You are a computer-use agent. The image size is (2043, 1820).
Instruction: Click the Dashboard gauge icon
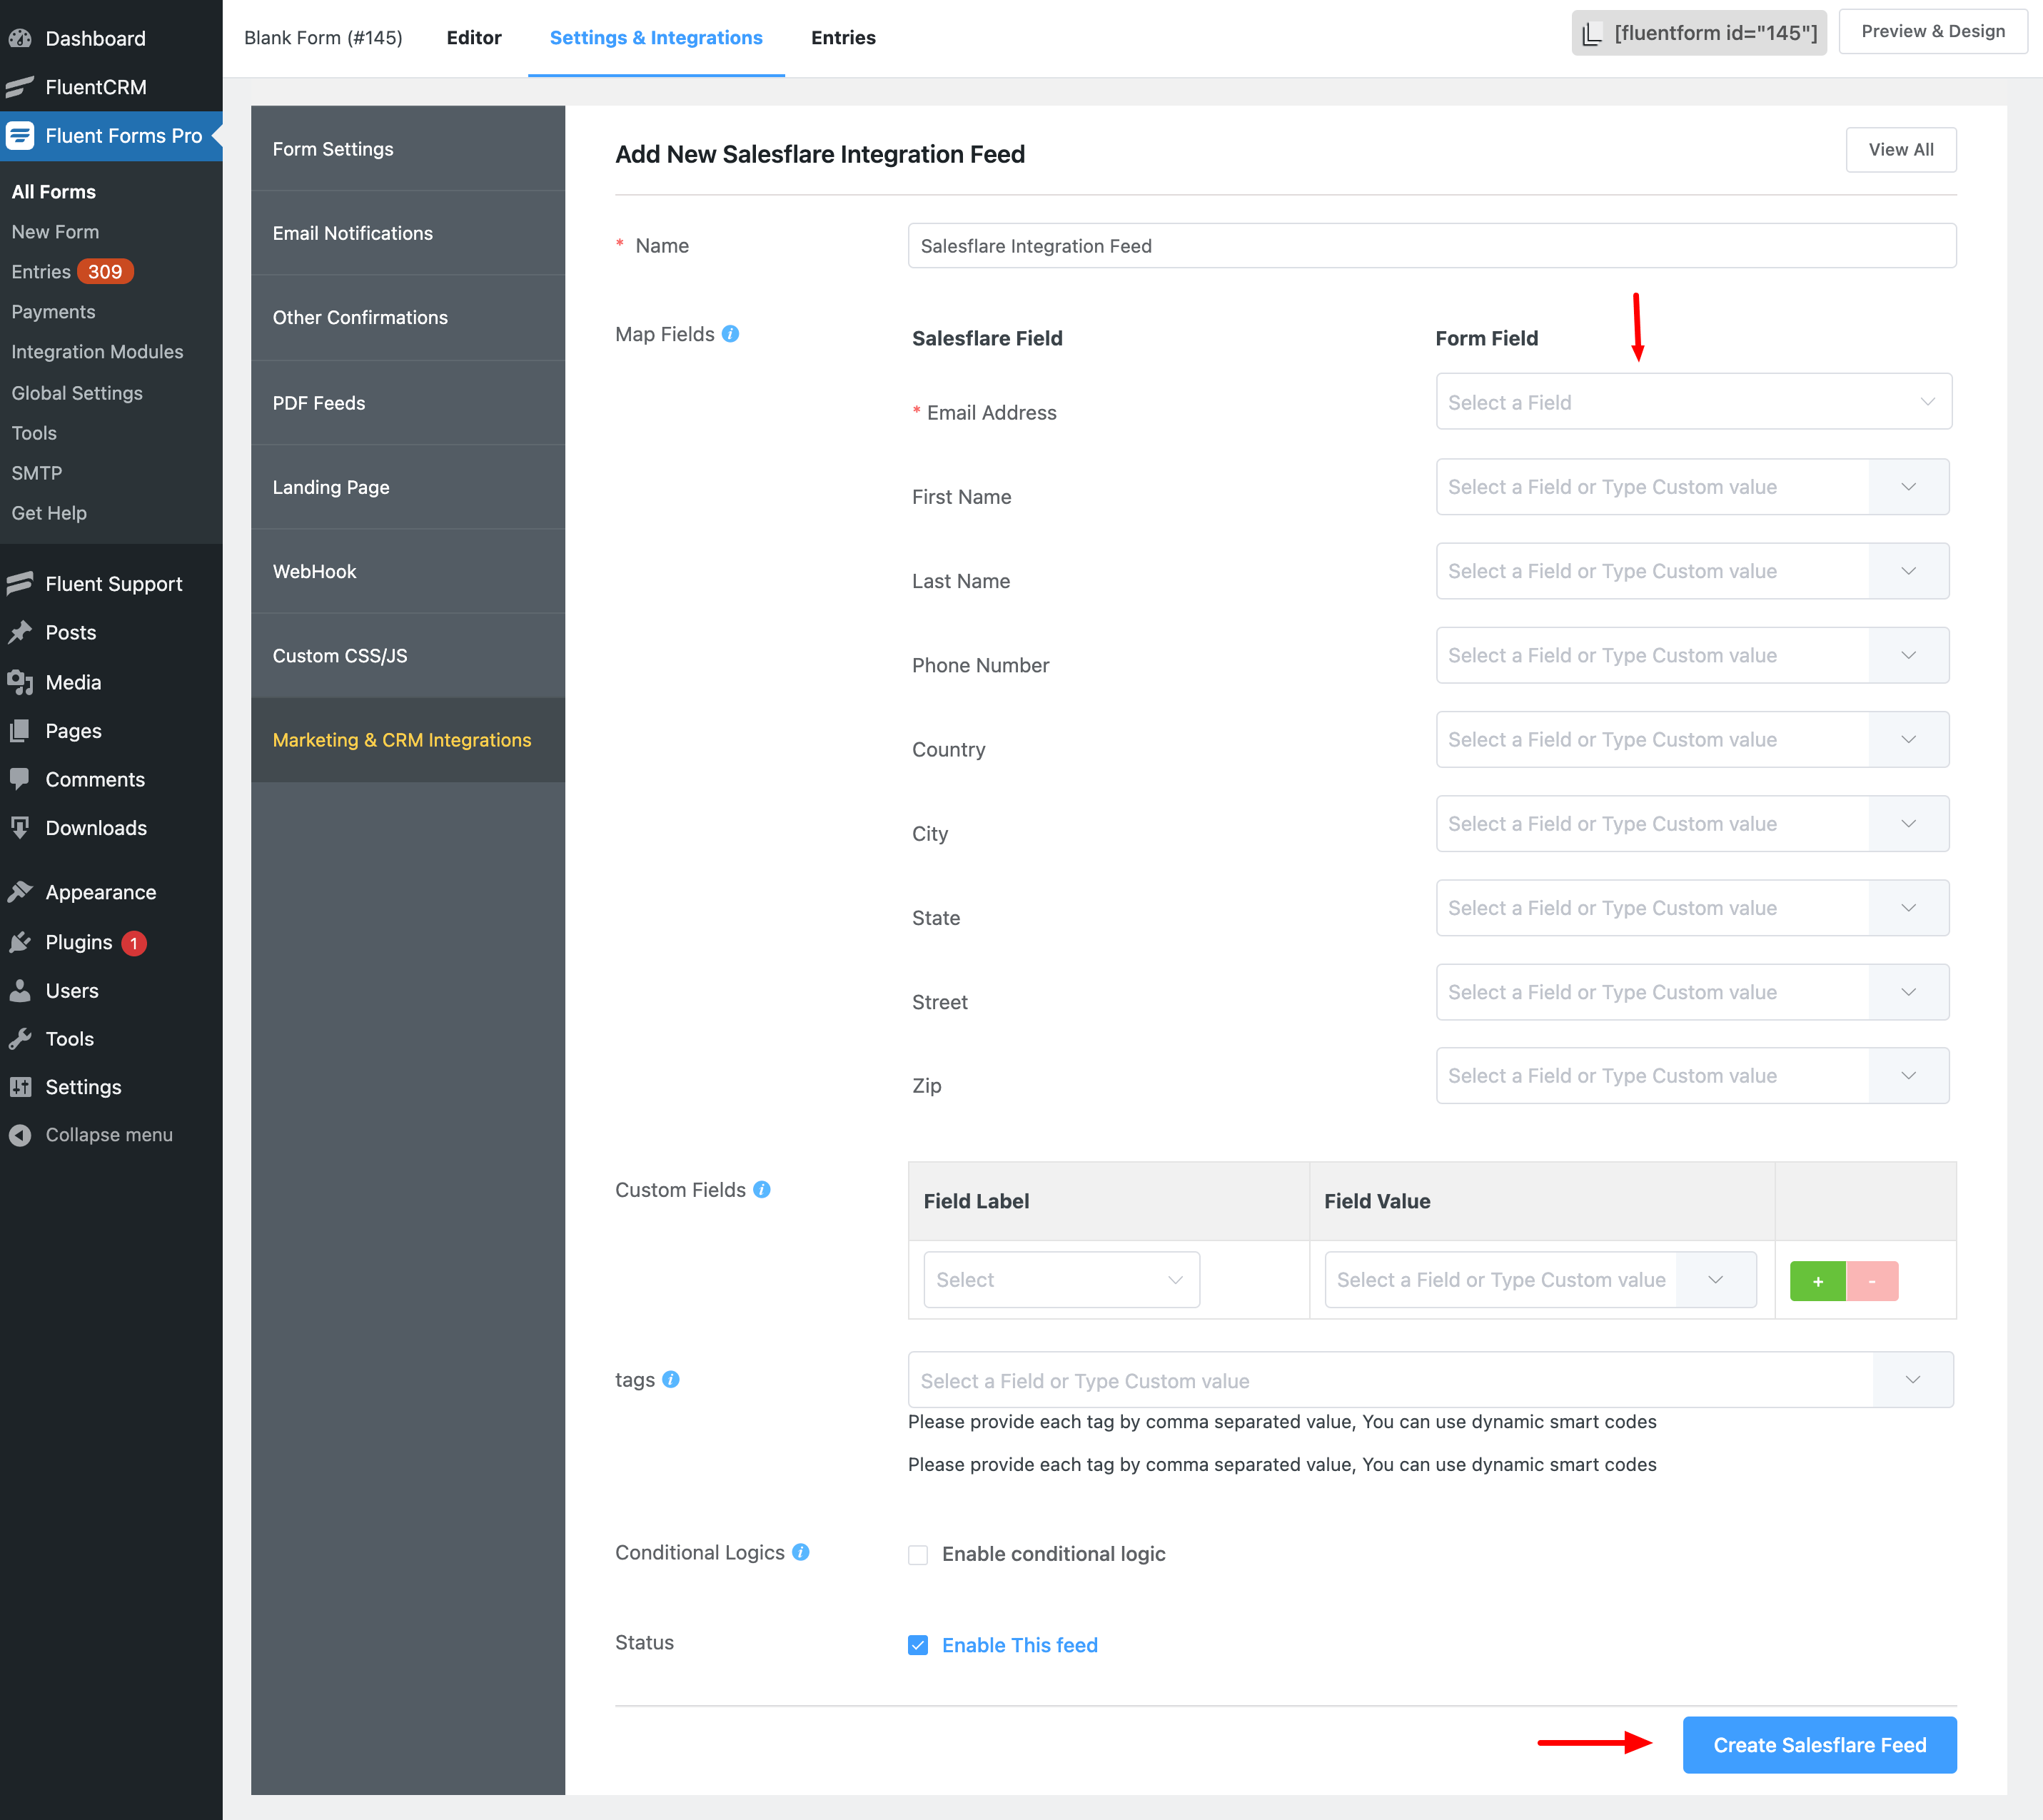[20, 38]
